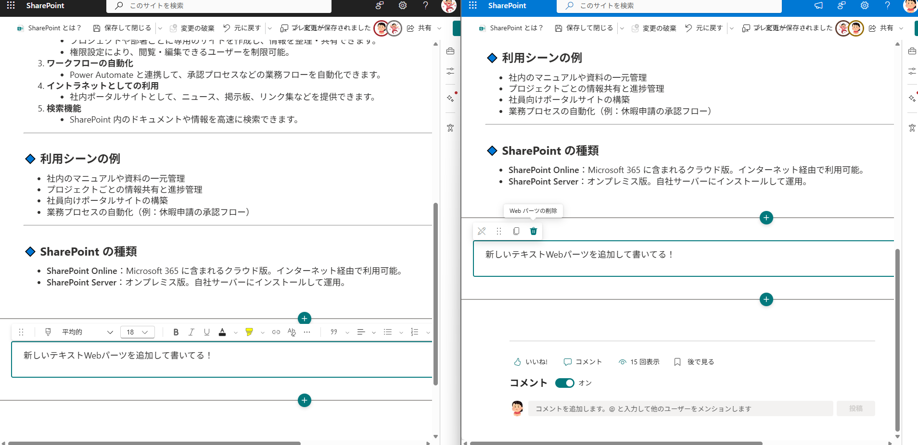Clear formatting with the eraser icon
The width and height of the screenshot is (918, 445).
coord(292,332)
